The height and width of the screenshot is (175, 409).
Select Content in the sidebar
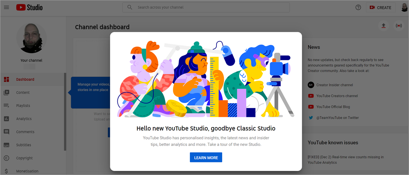point(23,93)
